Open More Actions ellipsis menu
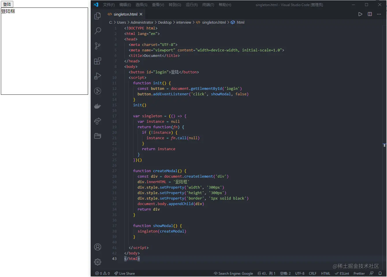 [x=379, y=14]
